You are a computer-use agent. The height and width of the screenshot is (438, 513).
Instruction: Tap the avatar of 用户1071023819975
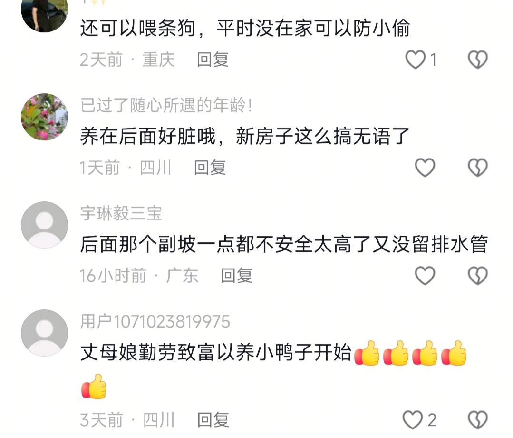point(45,333)
